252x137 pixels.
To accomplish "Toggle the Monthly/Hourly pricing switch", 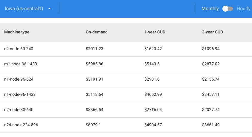I will (227, 9).
